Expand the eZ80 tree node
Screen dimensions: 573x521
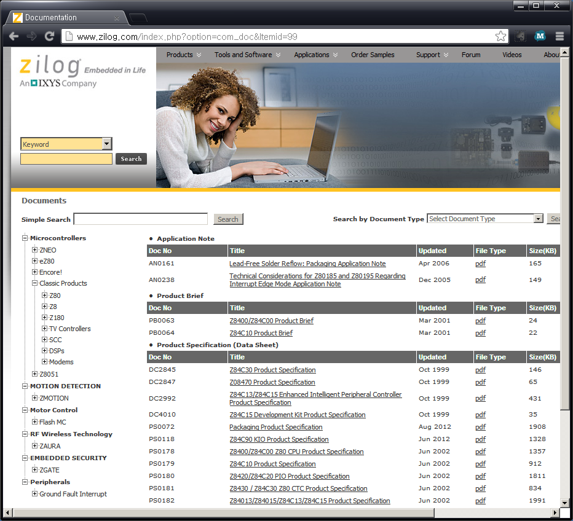coord(34,261)
